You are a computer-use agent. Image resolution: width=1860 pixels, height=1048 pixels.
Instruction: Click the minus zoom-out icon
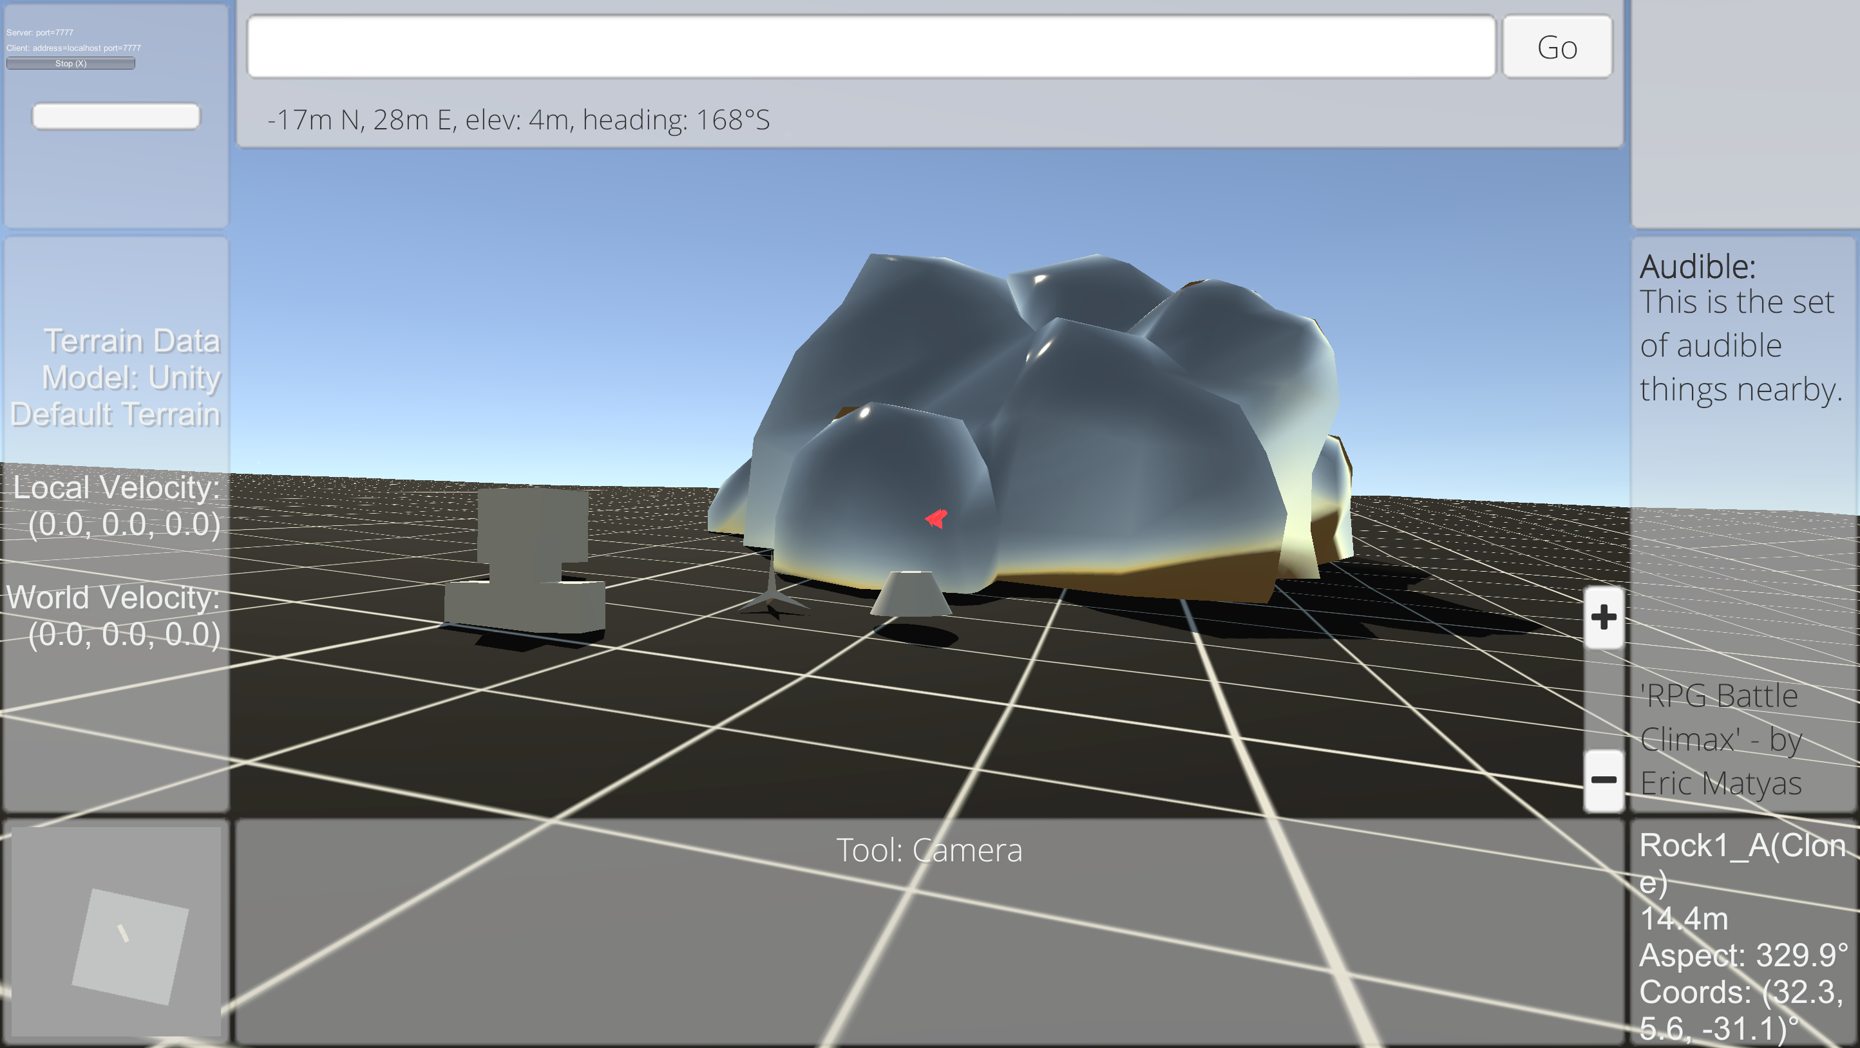(1604, 780)
